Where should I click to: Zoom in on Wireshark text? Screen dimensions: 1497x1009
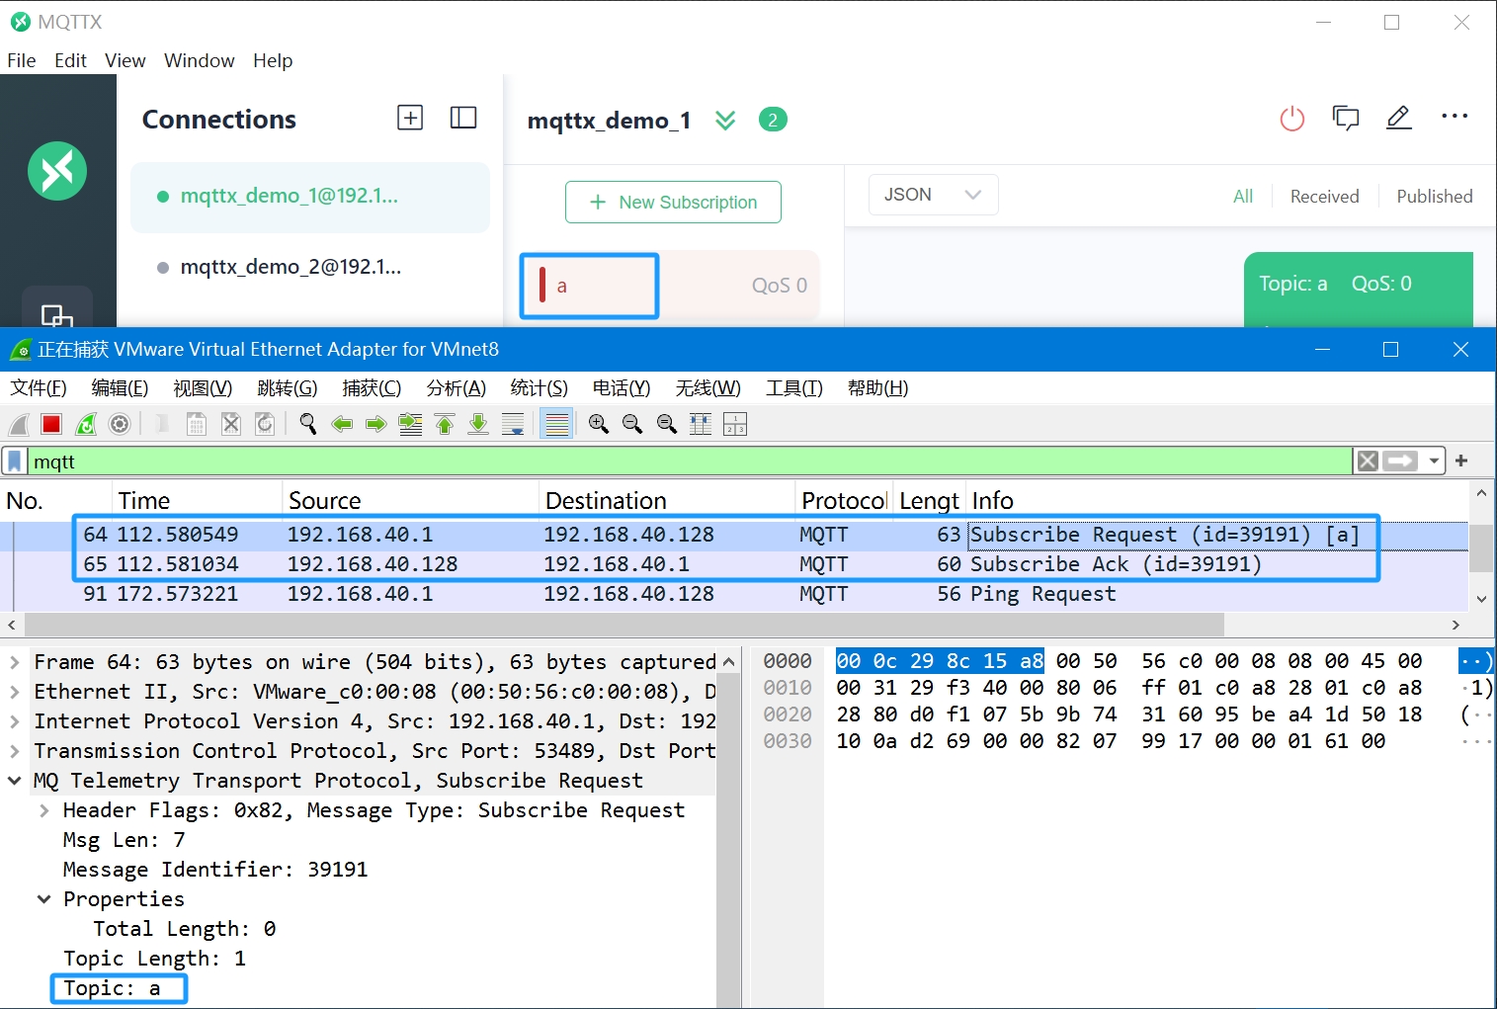pyautogui.click(x=599, y=424)
